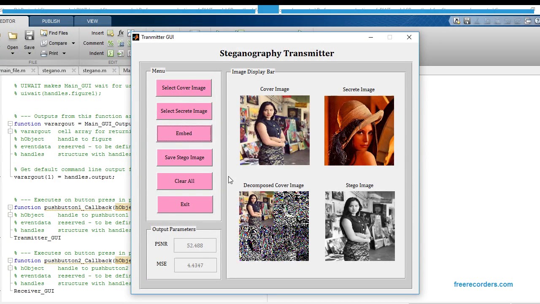Open the dropdown arrow under Open

13,53
